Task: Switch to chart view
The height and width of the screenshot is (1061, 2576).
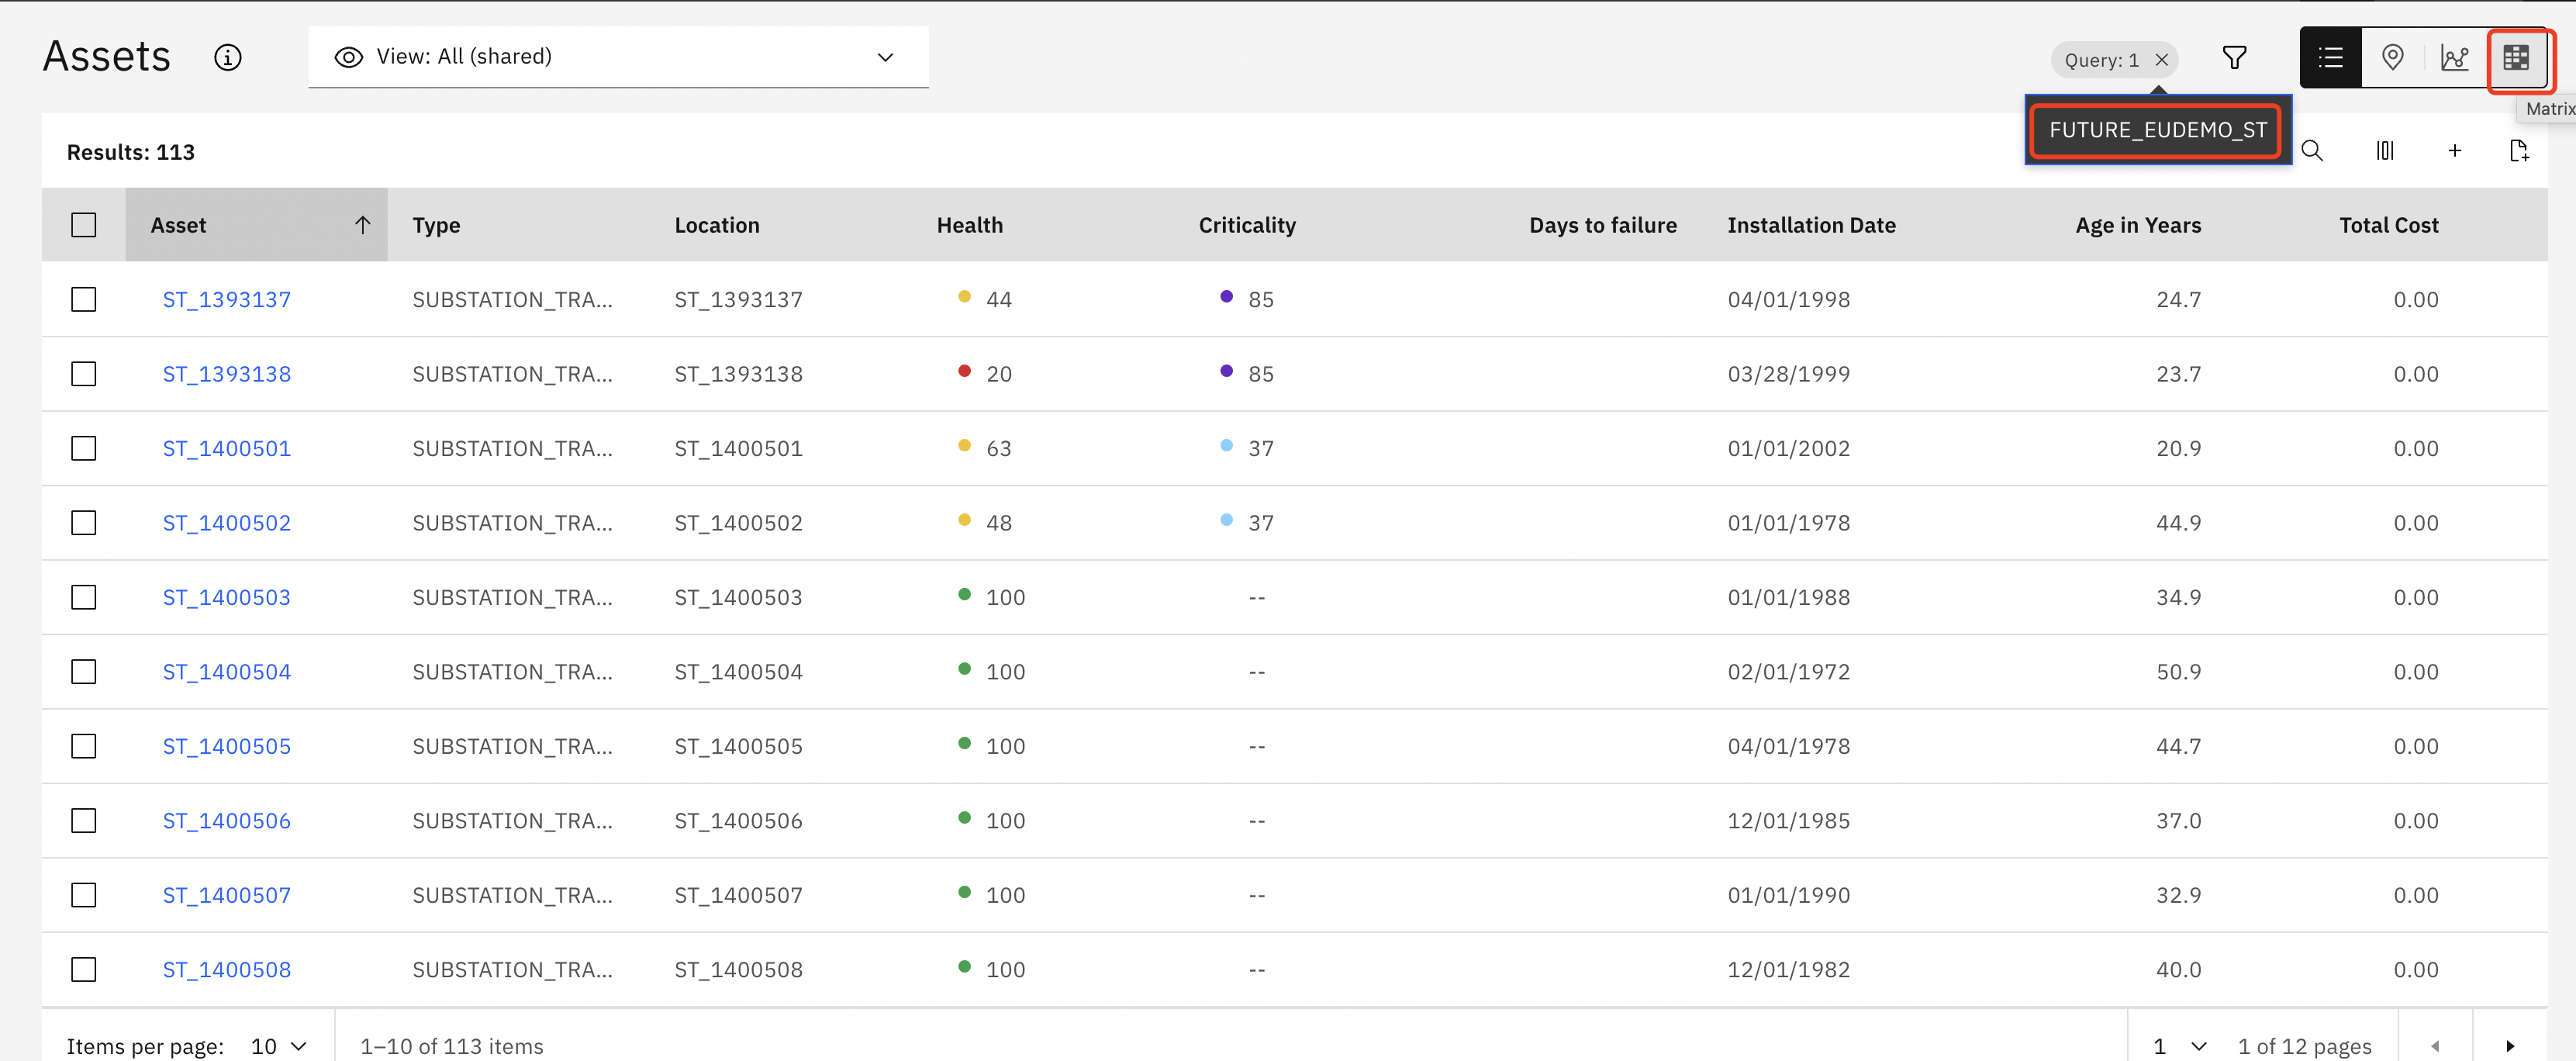Action: 2454,58
